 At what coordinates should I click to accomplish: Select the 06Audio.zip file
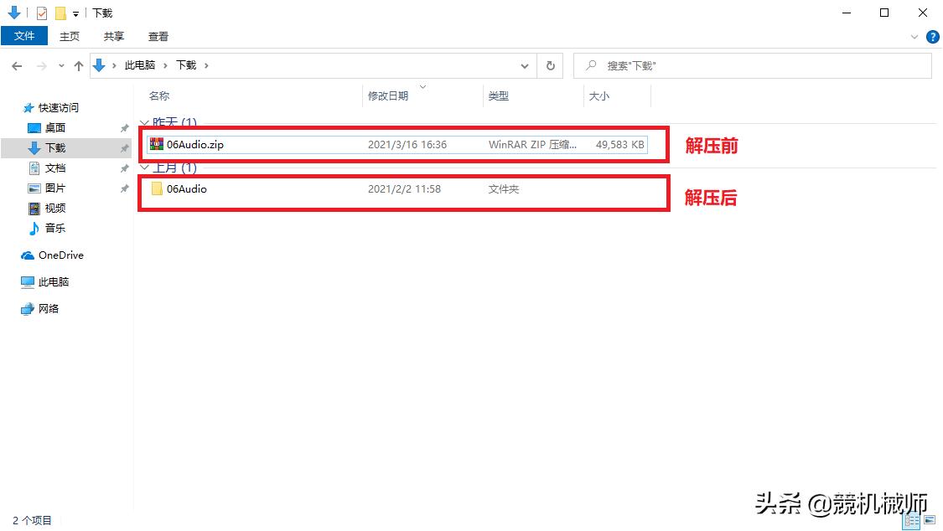pyautogui.click(x=397, y=144)
